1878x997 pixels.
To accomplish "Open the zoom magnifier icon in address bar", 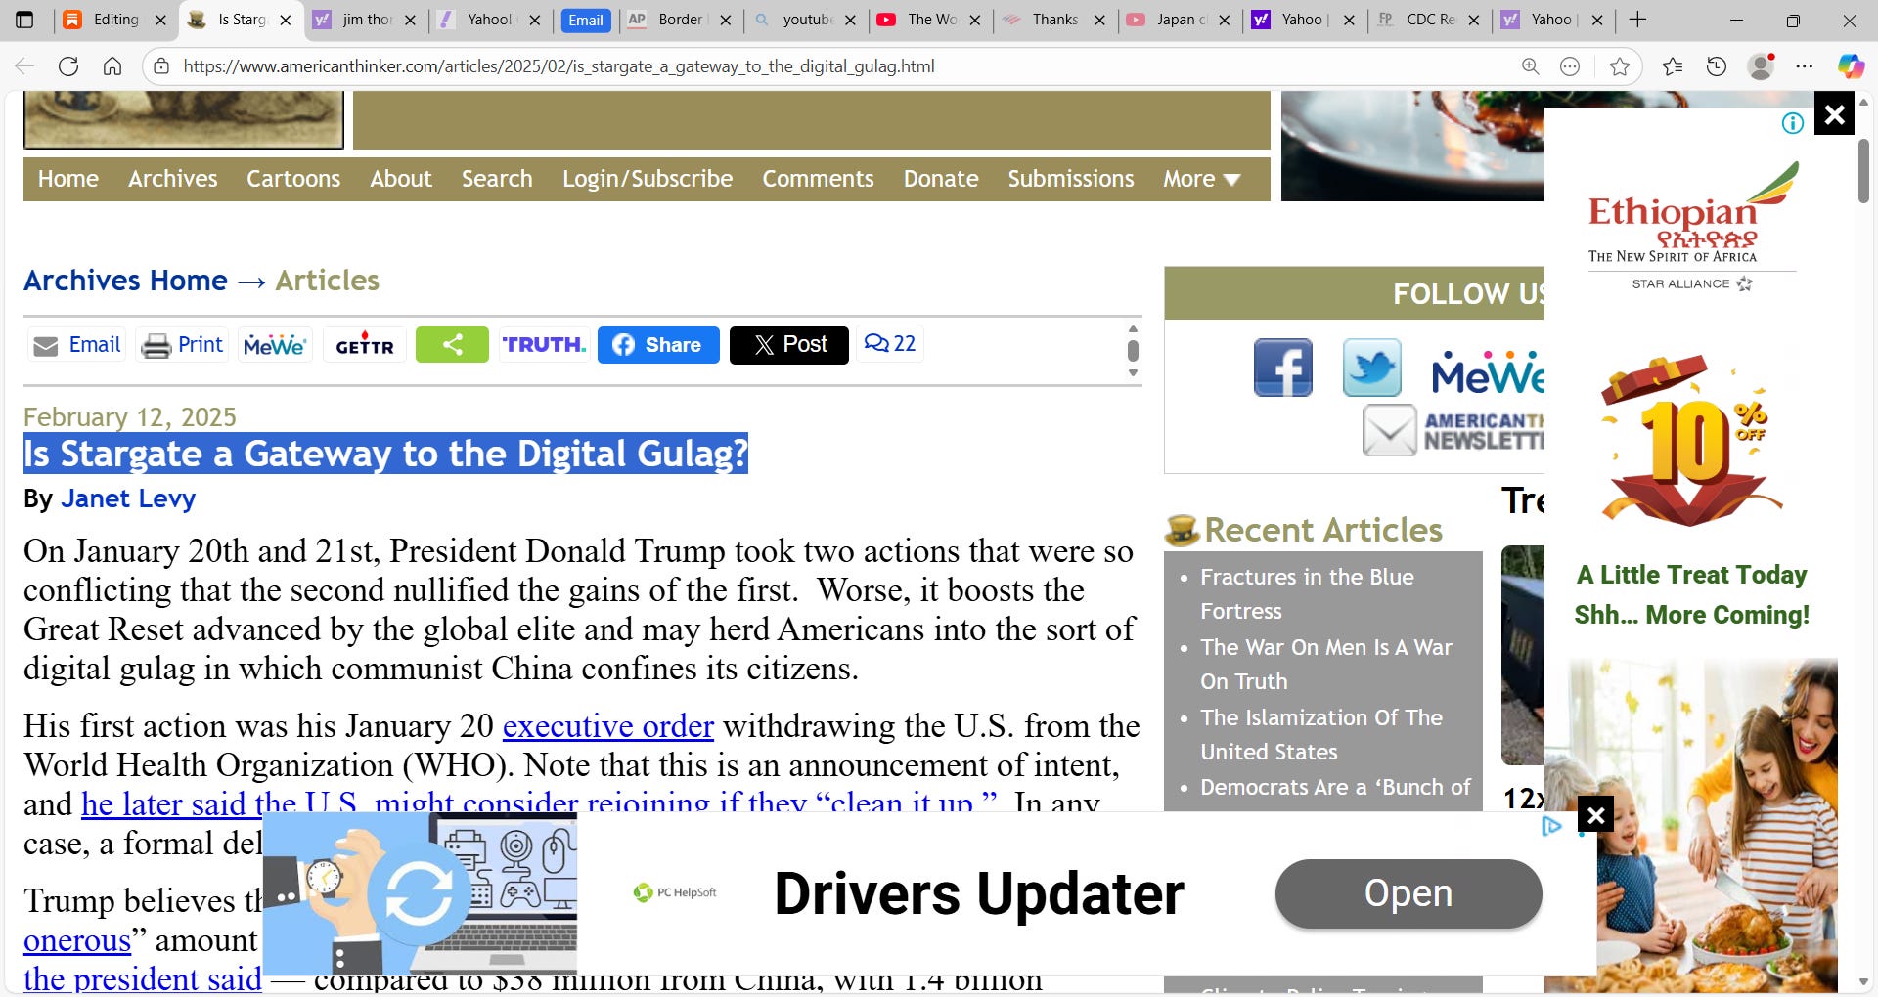I will (x=1530, y=66).
